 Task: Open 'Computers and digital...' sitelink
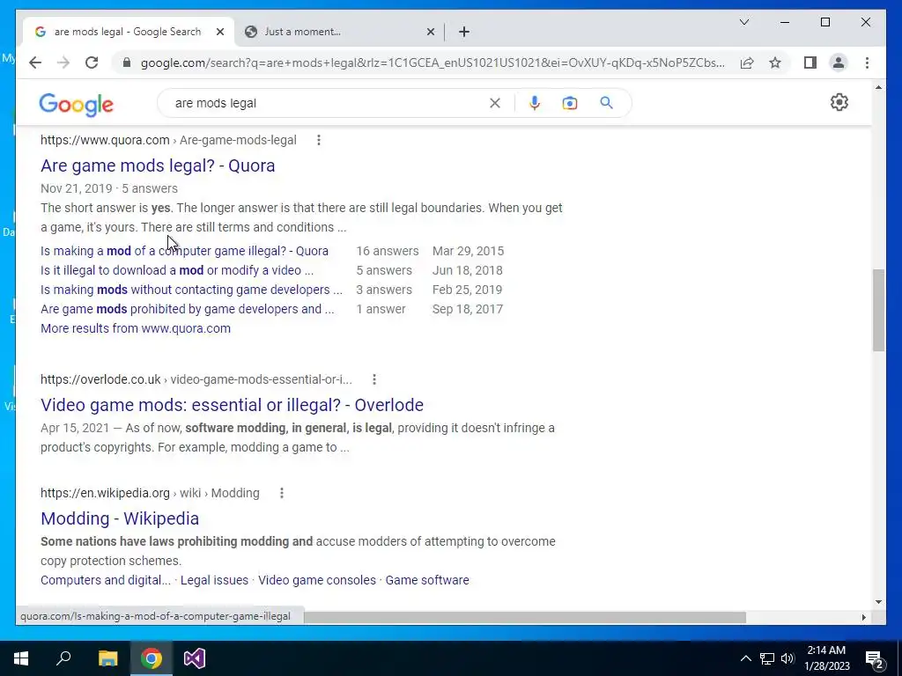click(x=106, y=580)
